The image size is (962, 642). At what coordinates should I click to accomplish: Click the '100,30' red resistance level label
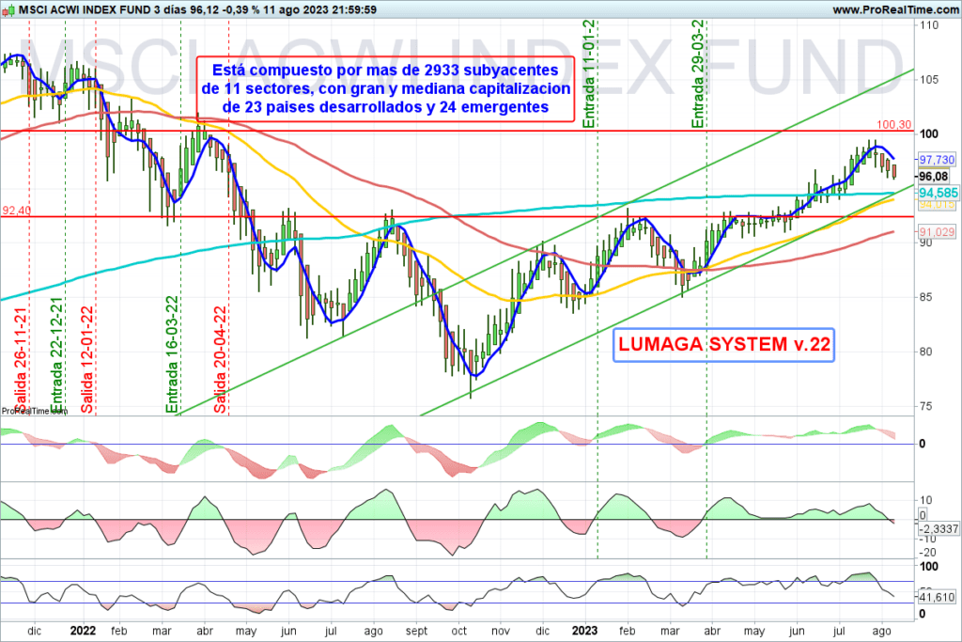[894, 125]
